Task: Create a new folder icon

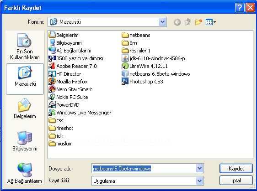Action: point(198,22)
